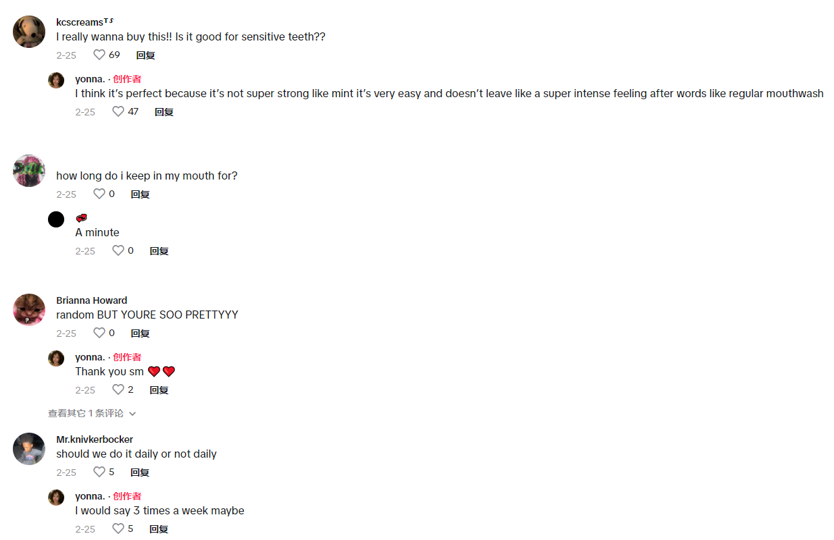Like yonna's reply about mint mouthwash
834x540 pixels.
pos(118,111)
